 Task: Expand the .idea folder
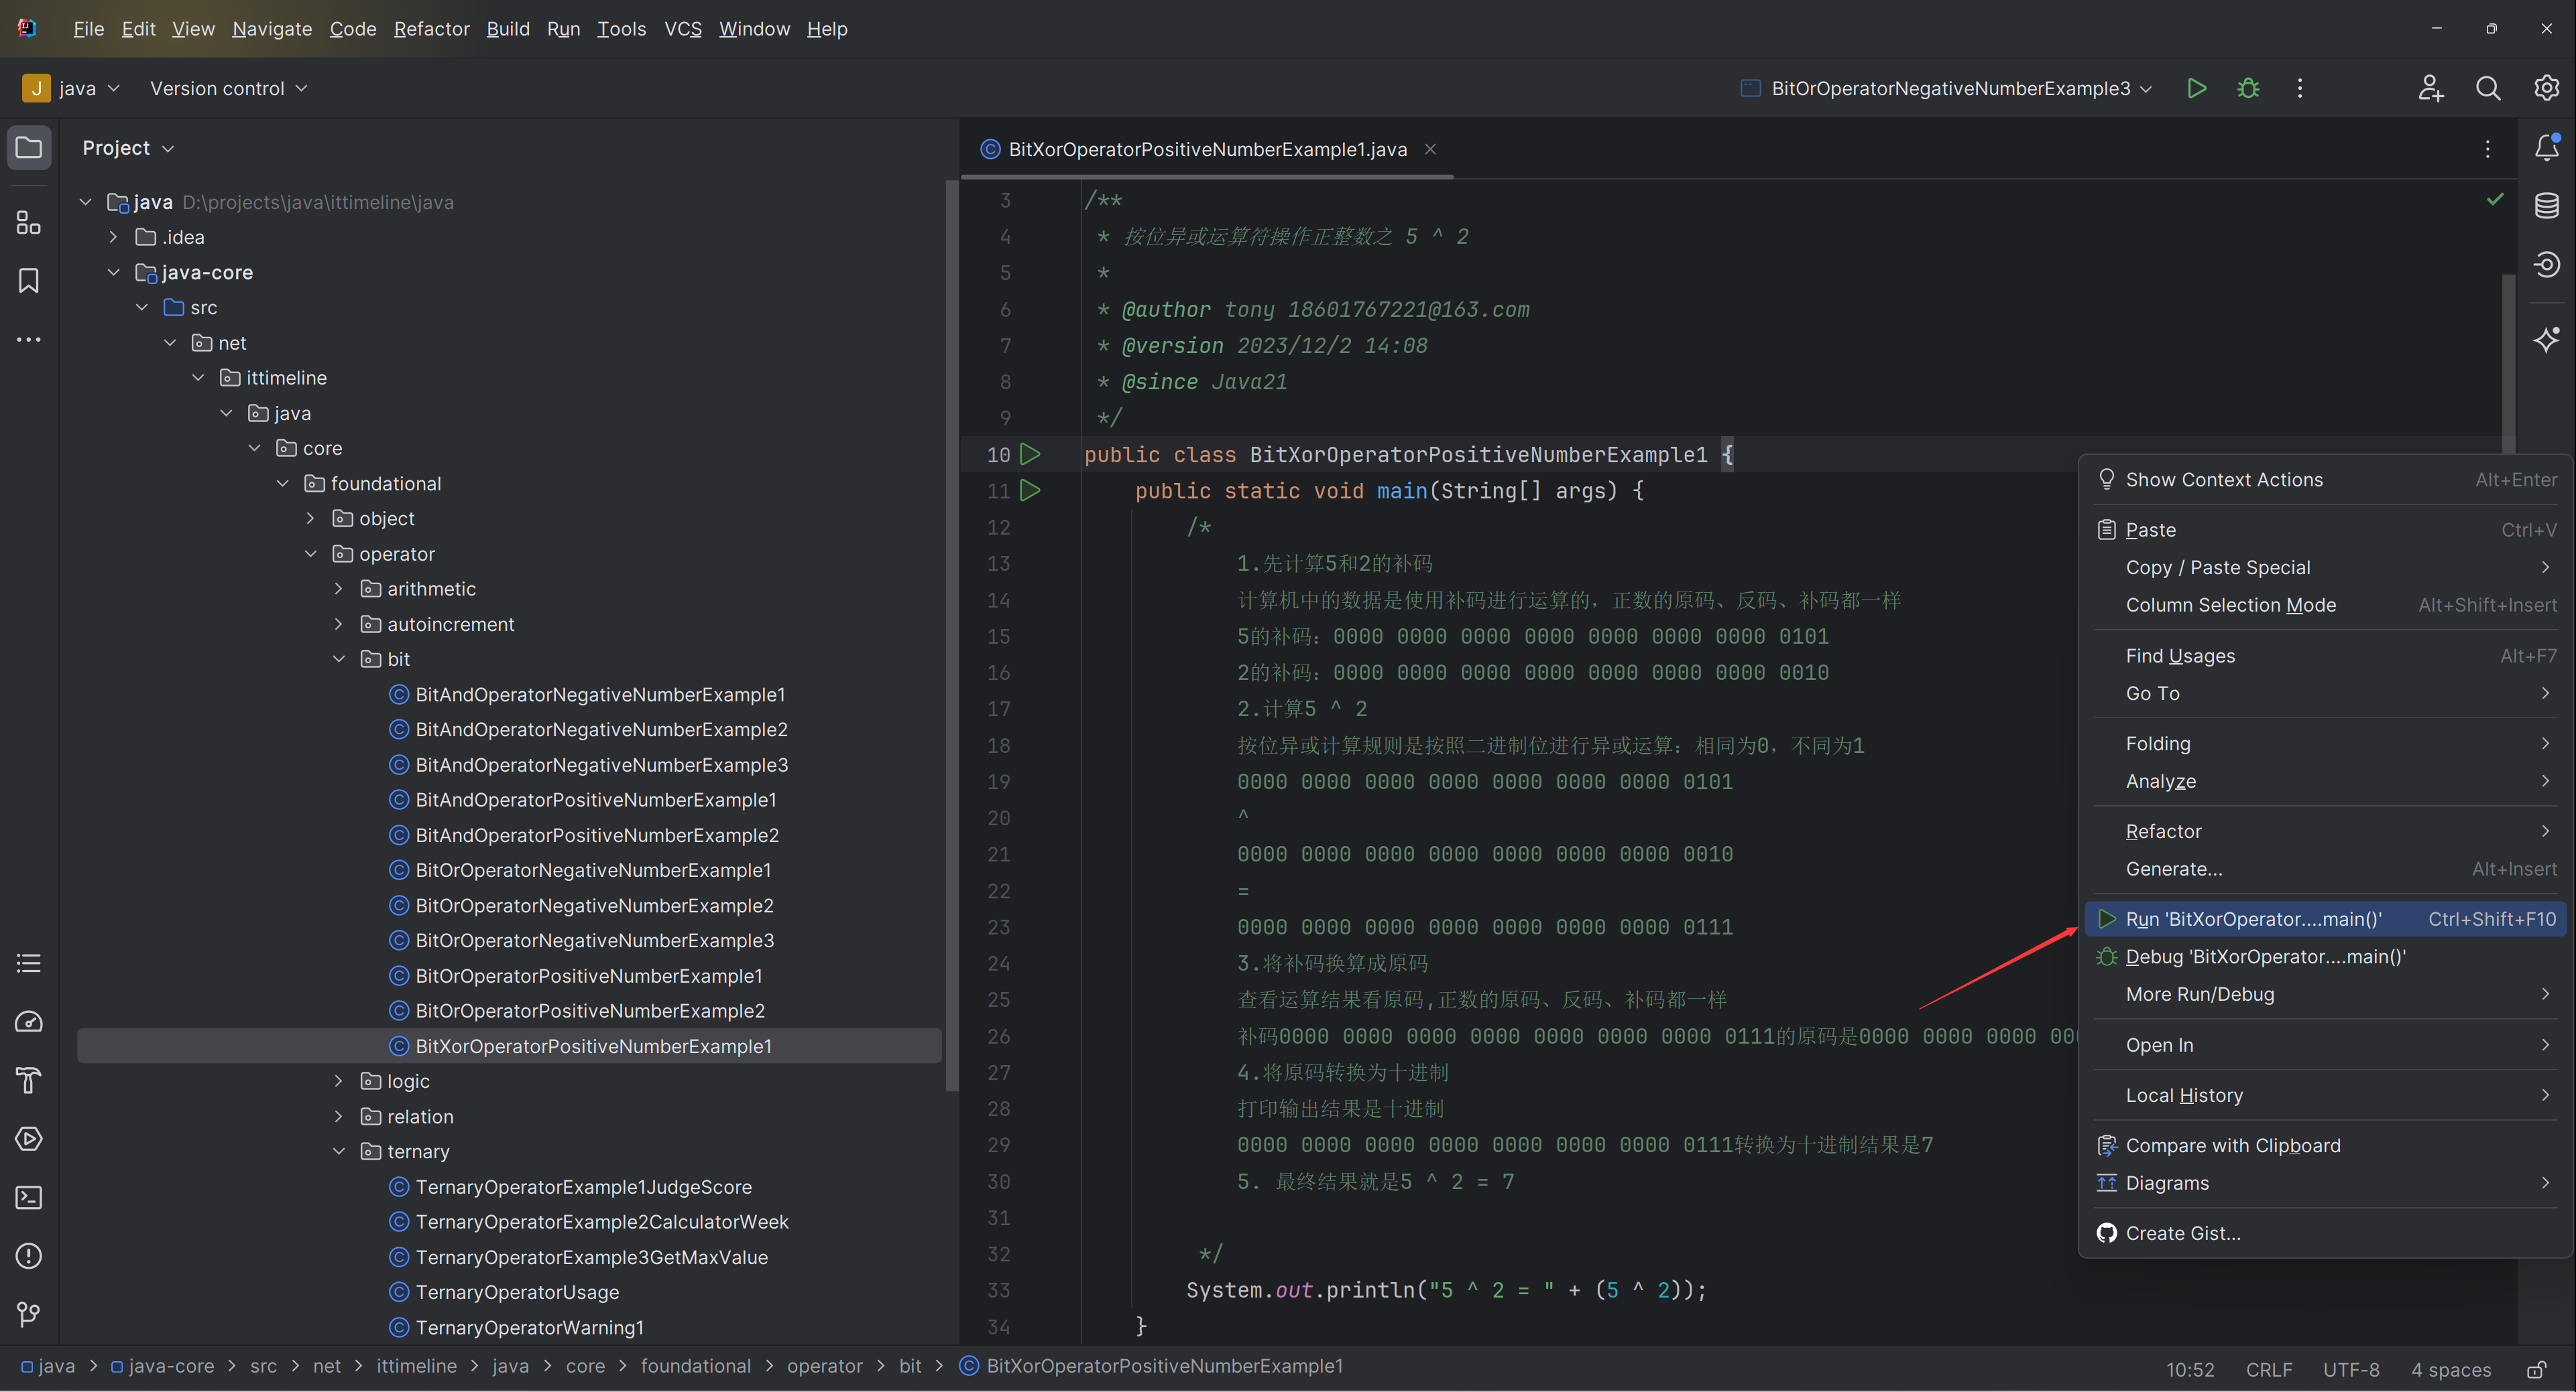tap(113, 237)
